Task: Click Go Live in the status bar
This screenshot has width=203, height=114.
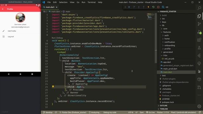Action: (150, 112)
